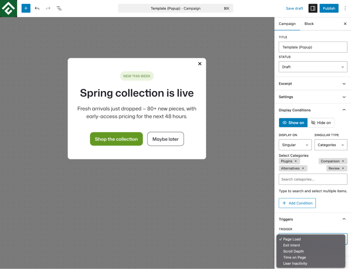Open the command palette title bar
Image resolution: width=351 pixels, height=269 pixels.
click(175, 8)
